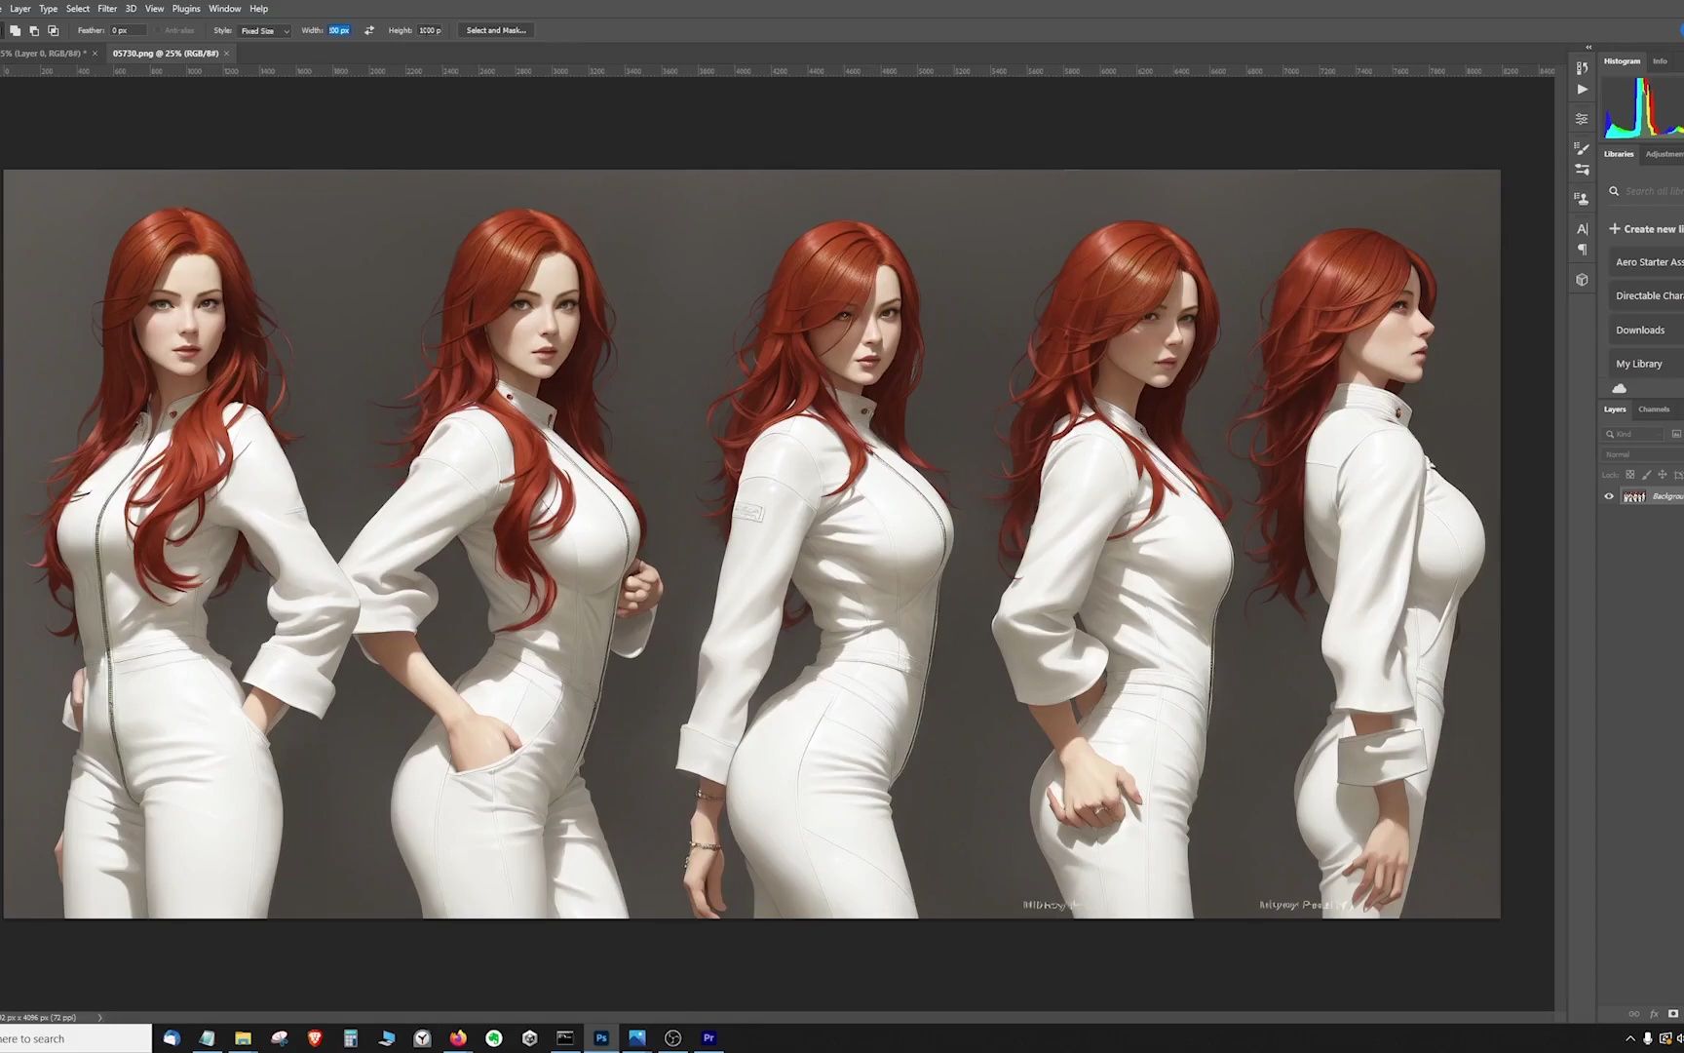Open the Properties sliders panel icon
The width and height of the screenshot is (1684, 1053).
tap(1582, 119)
